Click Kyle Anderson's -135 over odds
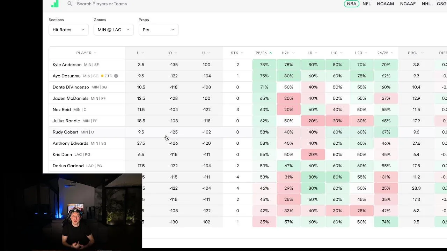 [x=174, y=64]
